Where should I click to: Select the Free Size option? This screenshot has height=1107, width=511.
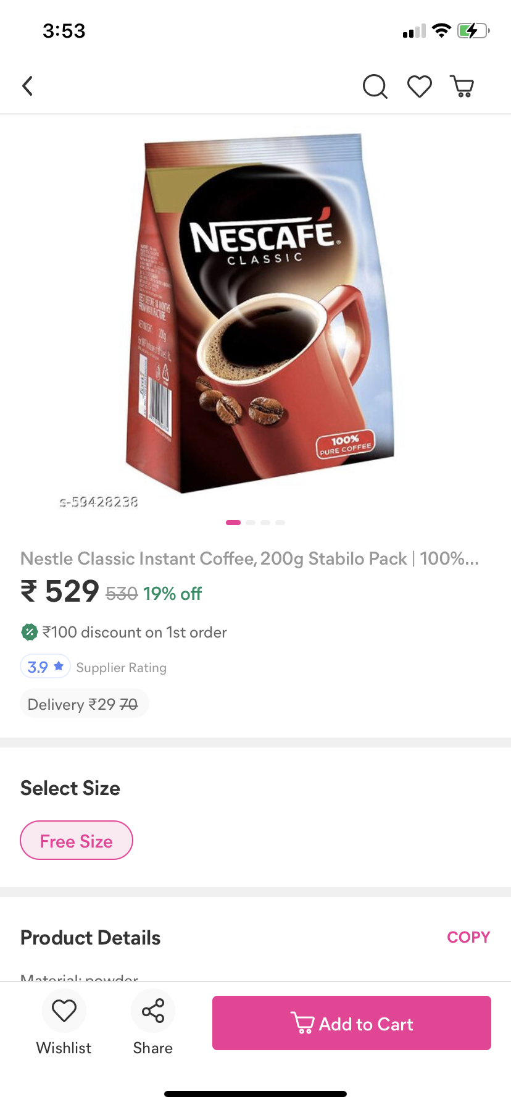pyautogui.click(x=77, y=840)
